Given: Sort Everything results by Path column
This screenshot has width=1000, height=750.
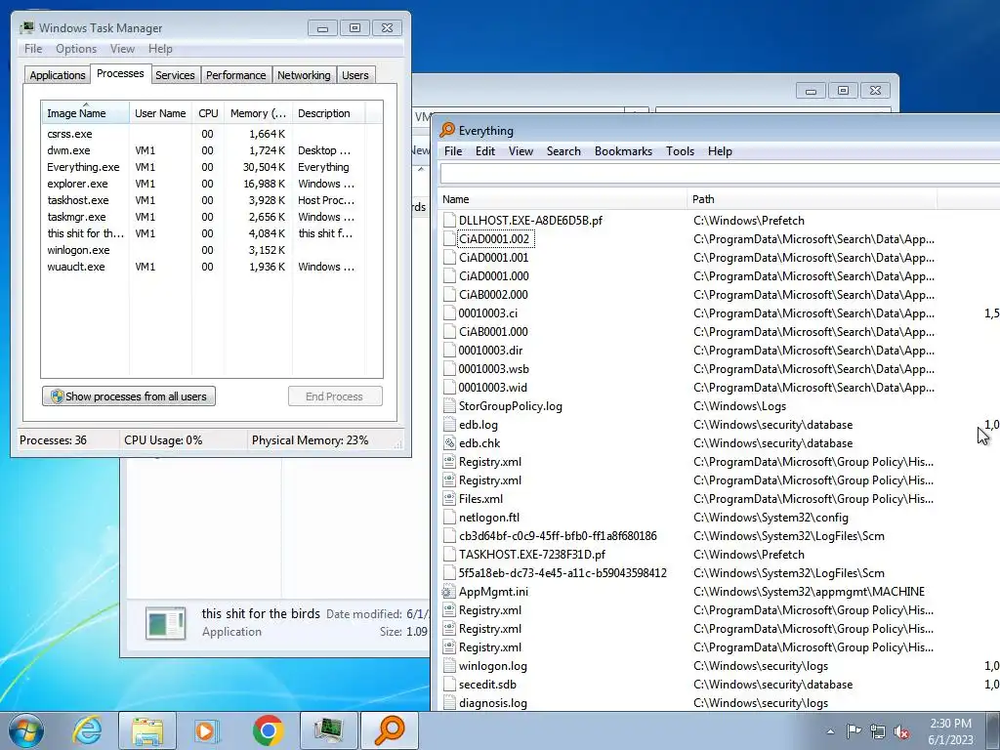Looking at the screenshot, I should 812,199.
